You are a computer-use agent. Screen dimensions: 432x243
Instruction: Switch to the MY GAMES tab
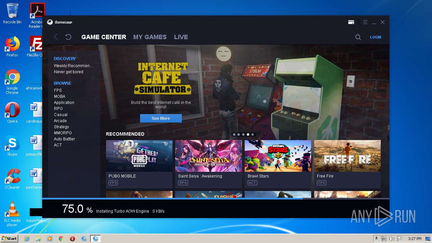click(x=150, y=37)
